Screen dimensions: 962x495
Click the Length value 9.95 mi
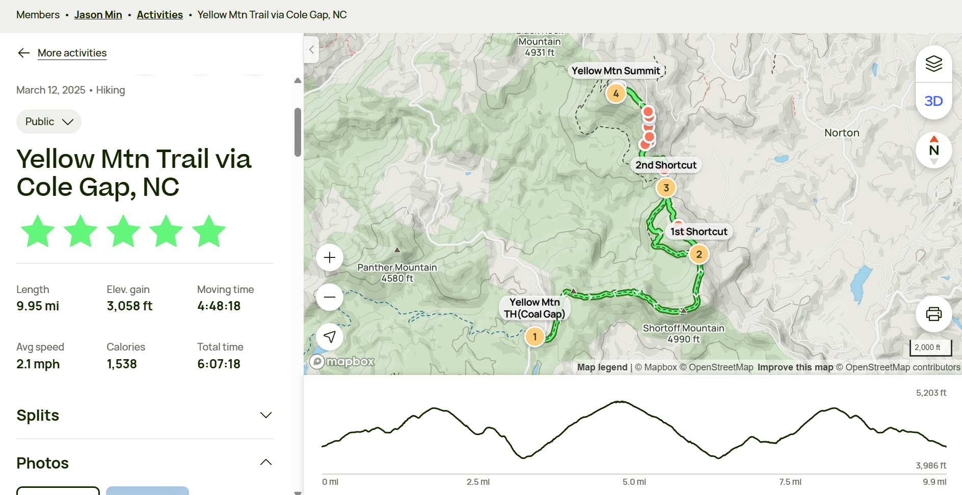tap(38, 306)
